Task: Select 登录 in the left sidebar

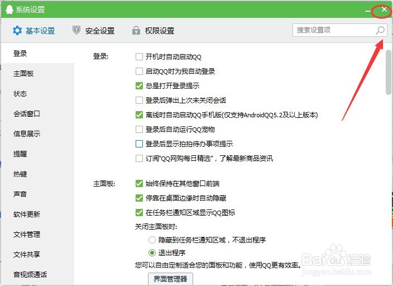Action: click(x=38, y=53)
